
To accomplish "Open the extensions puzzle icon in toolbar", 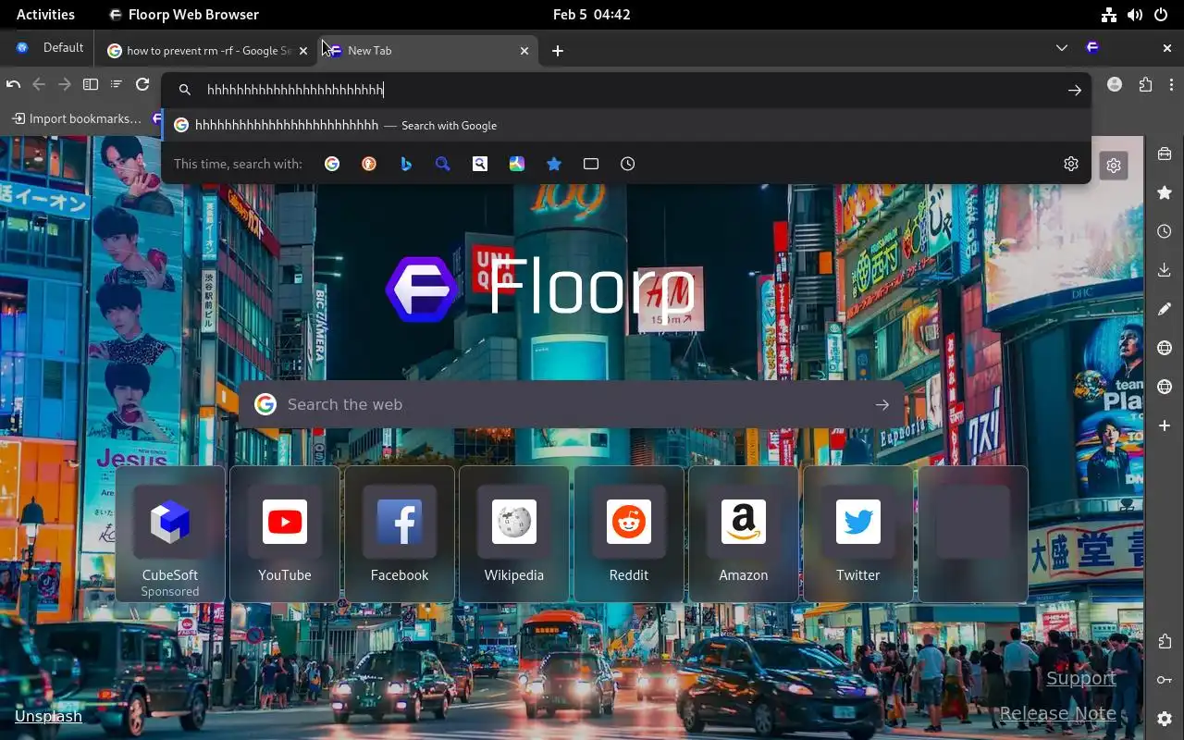I will coord(1146,84).
